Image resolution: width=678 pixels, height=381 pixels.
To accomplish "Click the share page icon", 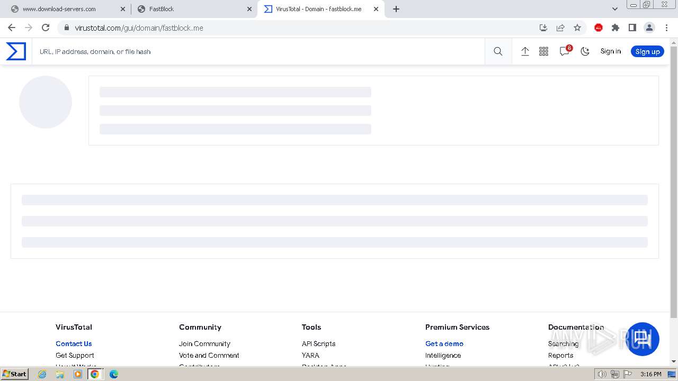I will pyautogui.click(x=560, y=28).
